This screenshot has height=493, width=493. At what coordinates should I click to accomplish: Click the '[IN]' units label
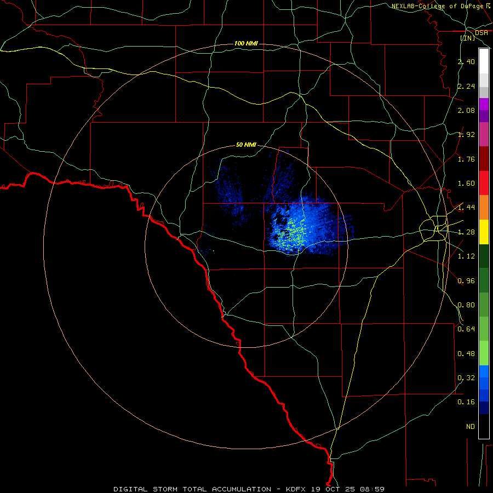(468, 38)
